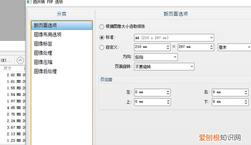The image size is (251, 145).
Task: Select file row with size 1.97 MB
Action: click(13, 101)
